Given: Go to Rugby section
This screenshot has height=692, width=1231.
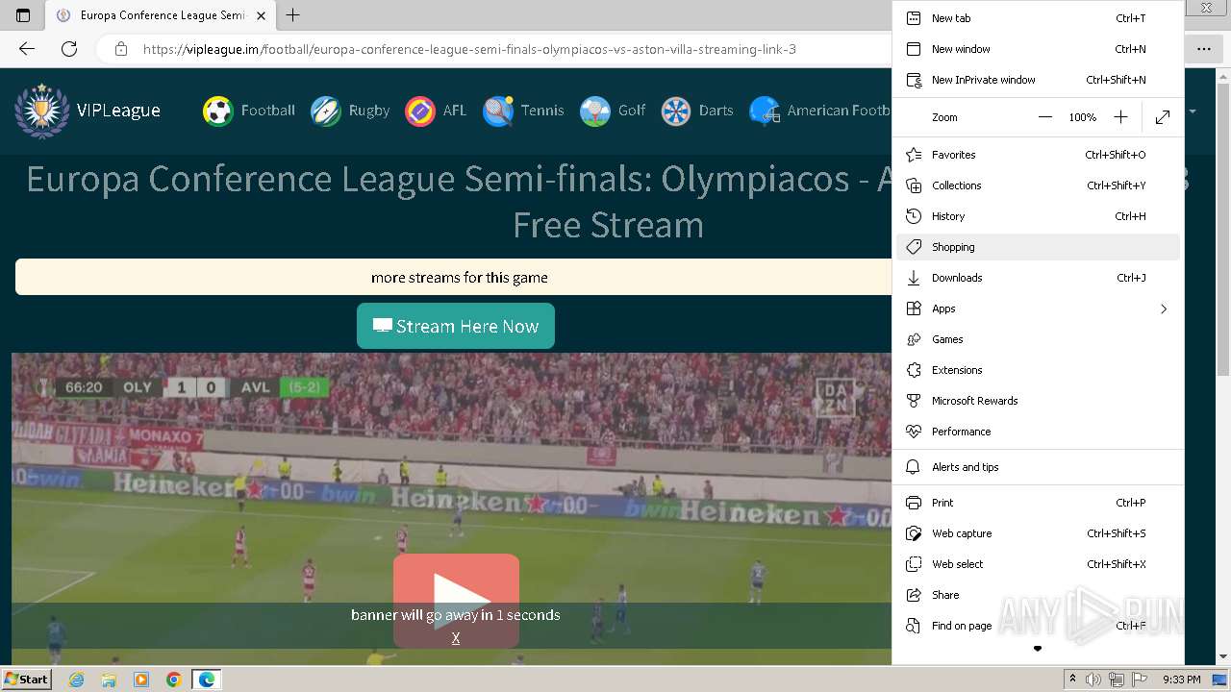Looking at the screenshot, I should (x=350, y=111).
